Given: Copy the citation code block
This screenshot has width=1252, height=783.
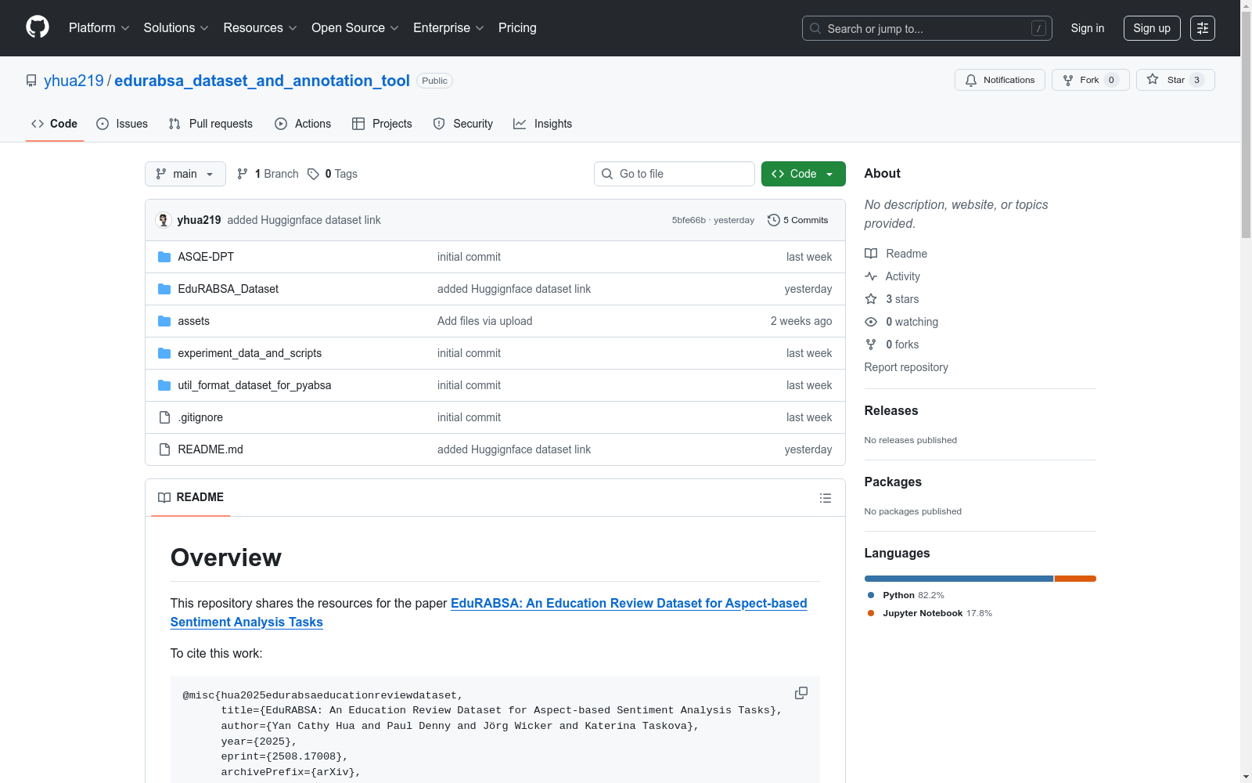Looking at the screenshot, I should (x=801, y=693).
